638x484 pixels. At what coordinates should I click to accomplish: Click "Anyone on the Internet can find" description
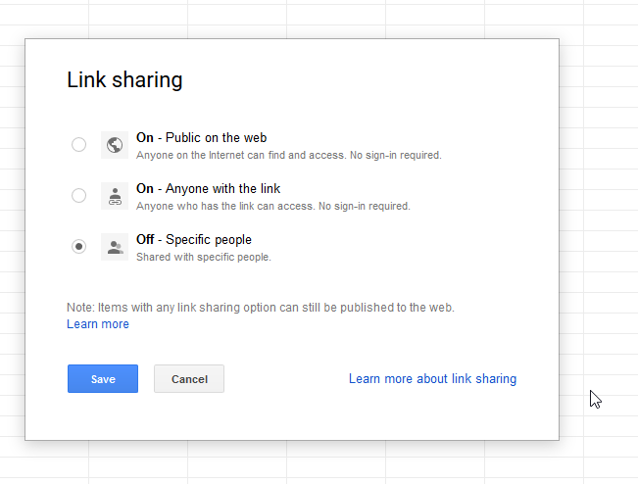(288, 155)
